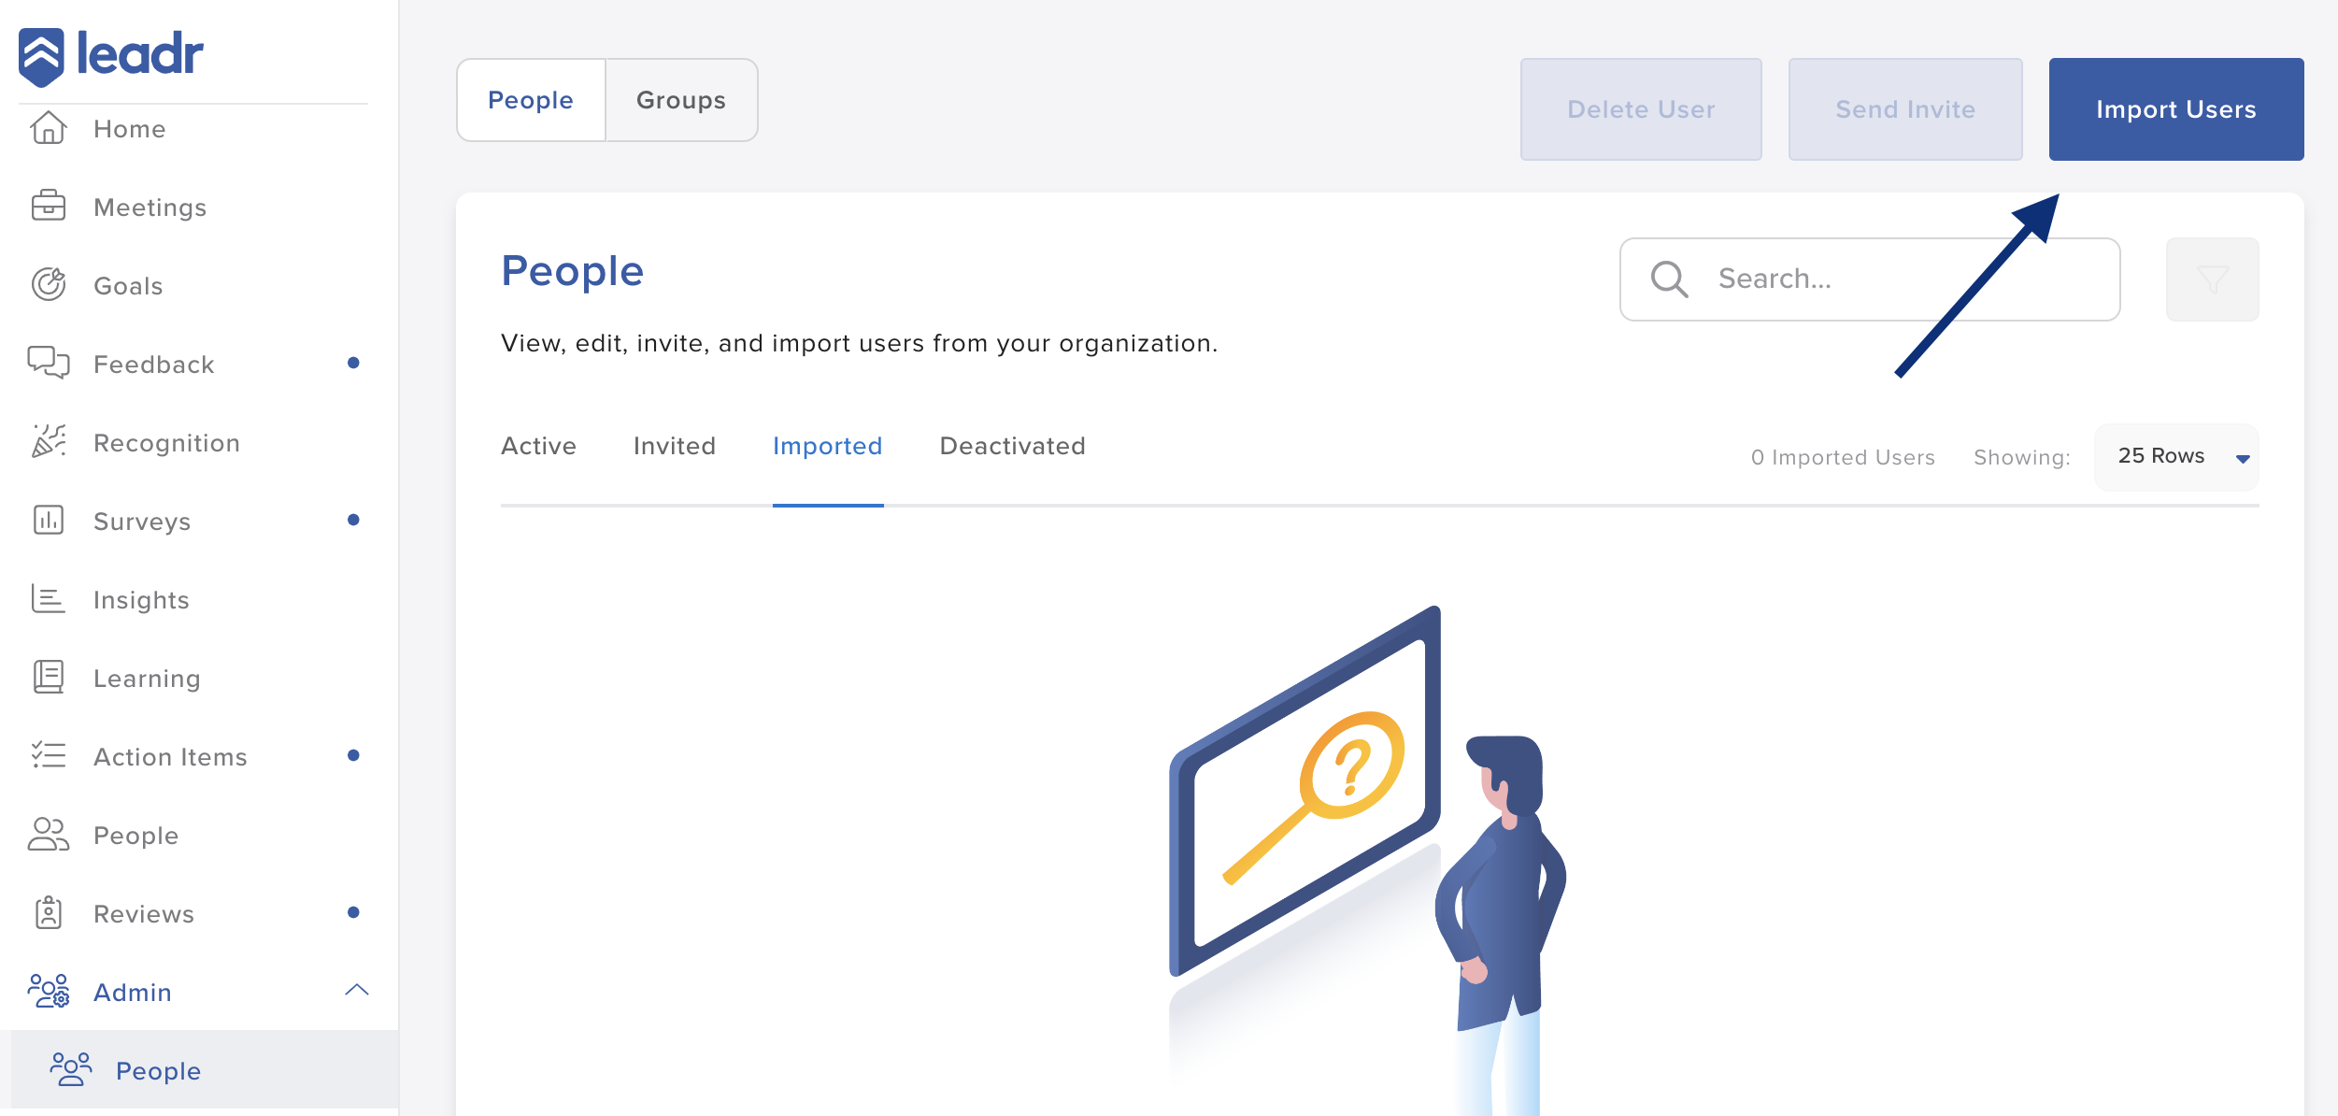
Task: Select the Action Items icon
Action: [x=49, y=756]
